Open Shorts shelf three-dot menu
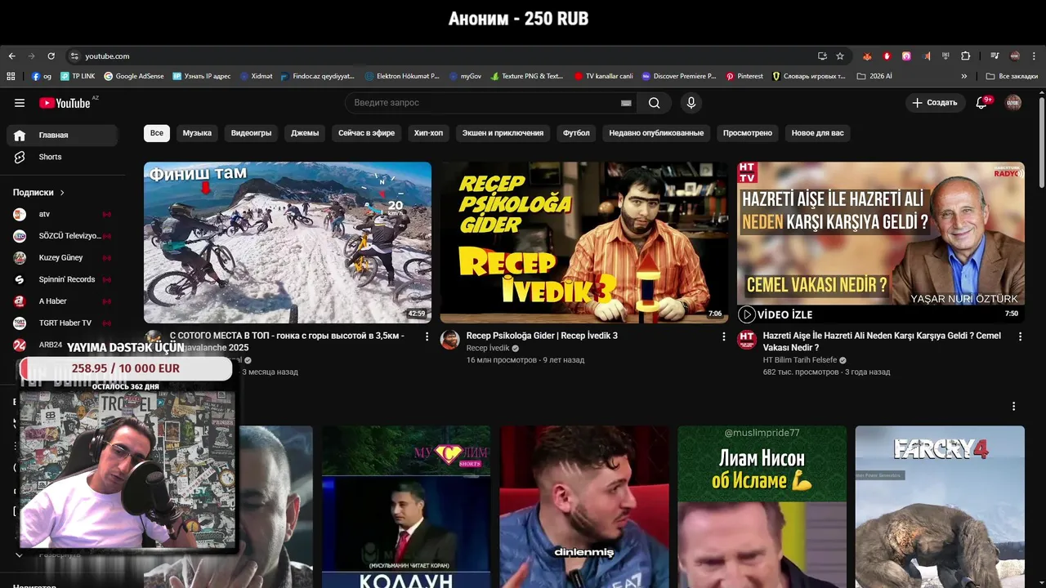This screenshot has width=1046, height=588. 1013,406
